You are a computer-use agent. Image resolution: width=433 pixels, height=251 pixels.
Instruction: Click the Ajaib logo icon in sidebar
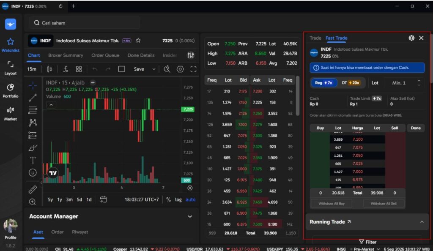click(x=11, y=24)
